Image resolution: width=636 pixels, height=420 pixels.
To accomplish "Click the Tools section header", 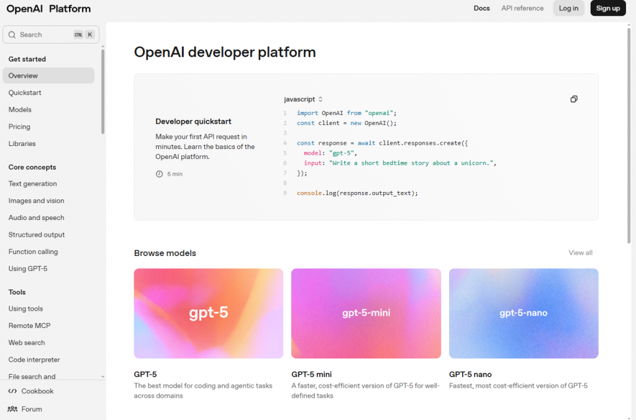I will pos(17,292).
